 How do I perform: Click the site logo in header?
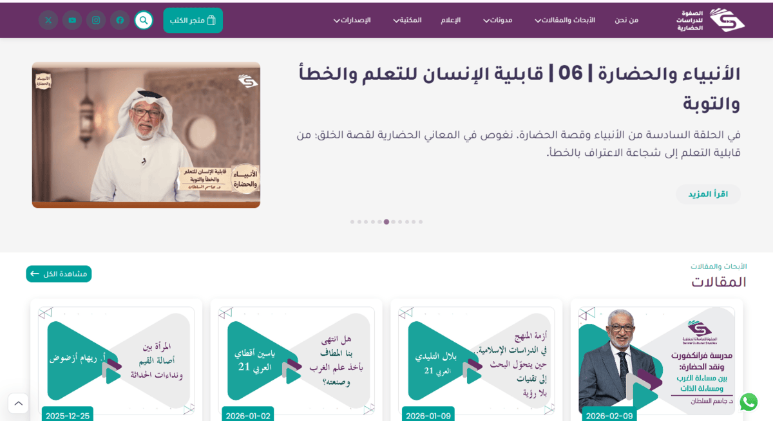click(711, 20)
